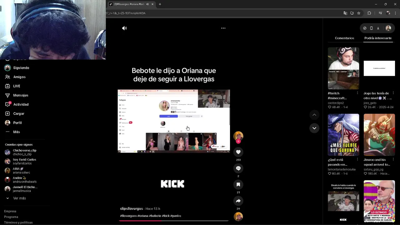Share the video with the arrow icon
Screen dimensions: 400x225
pos(238,201)
